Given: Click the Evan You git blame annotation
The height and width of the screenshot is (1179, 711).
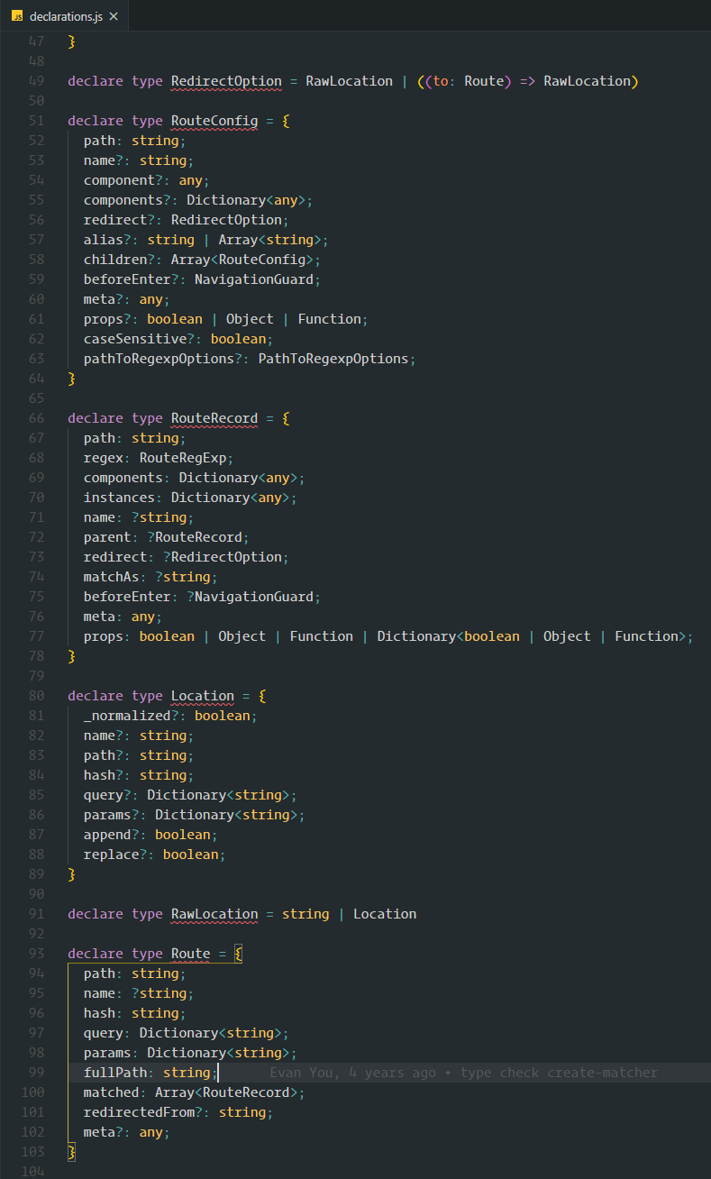Looking at the screenshot, I should [x=464, y=1073].
